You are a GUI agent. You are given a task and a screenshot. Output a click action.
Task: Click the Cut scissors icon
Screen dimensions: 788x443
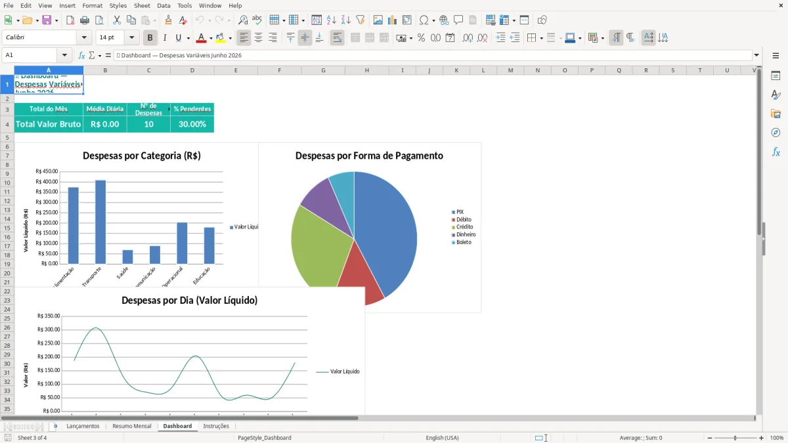(x=117, y=20)
